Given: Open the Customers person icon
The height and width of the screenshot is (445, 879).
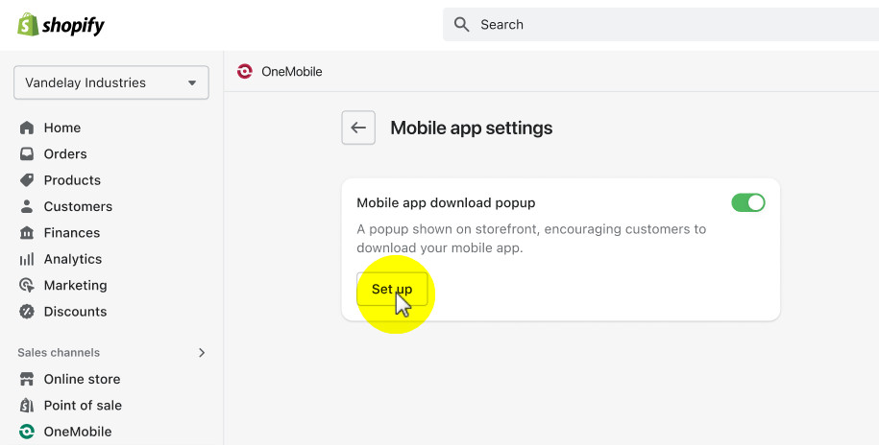Looking at the screenshot, I should tap(27, 206).
